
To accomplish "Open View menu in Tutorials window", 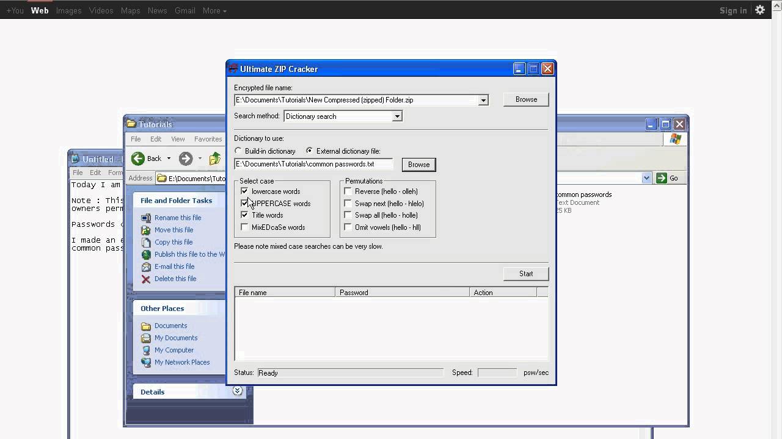I will [x=178, y=139].
